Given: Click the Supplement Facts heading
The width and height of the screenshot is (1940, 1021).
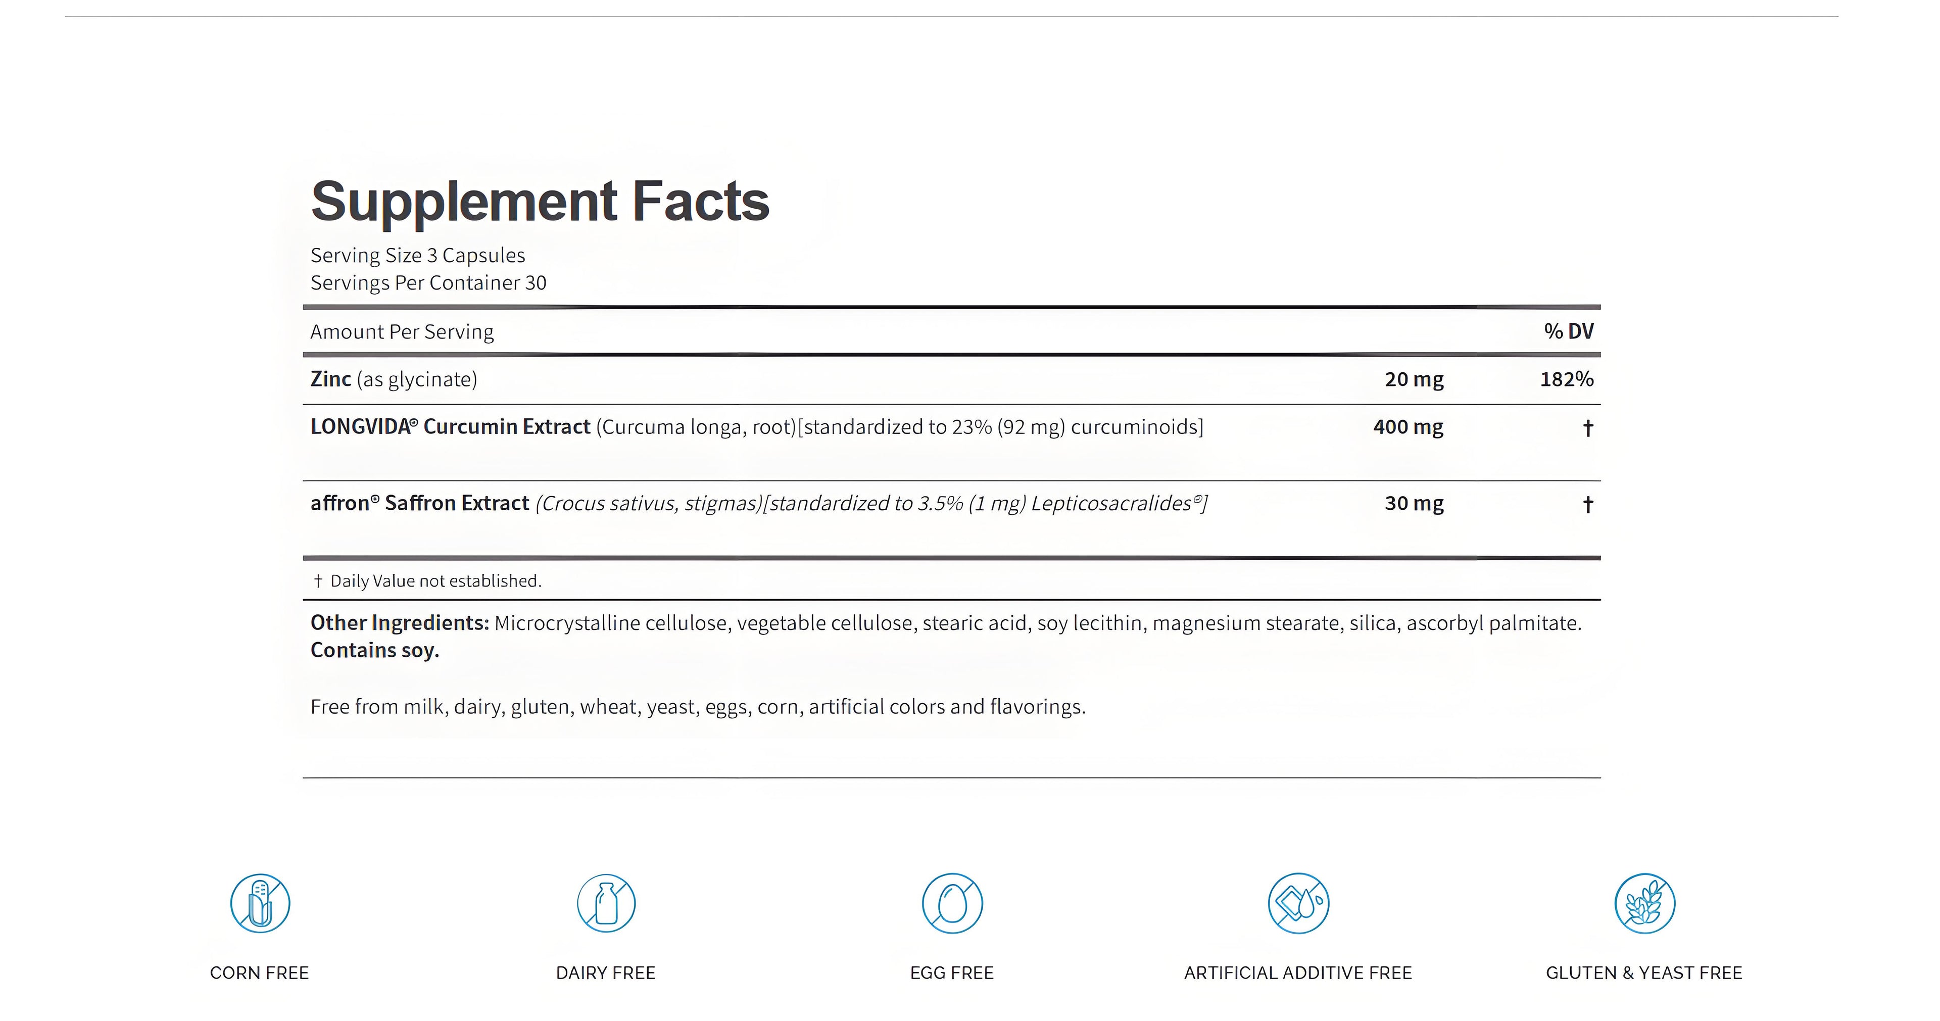Looking at the screenshot, I should [x=540, y=201].
